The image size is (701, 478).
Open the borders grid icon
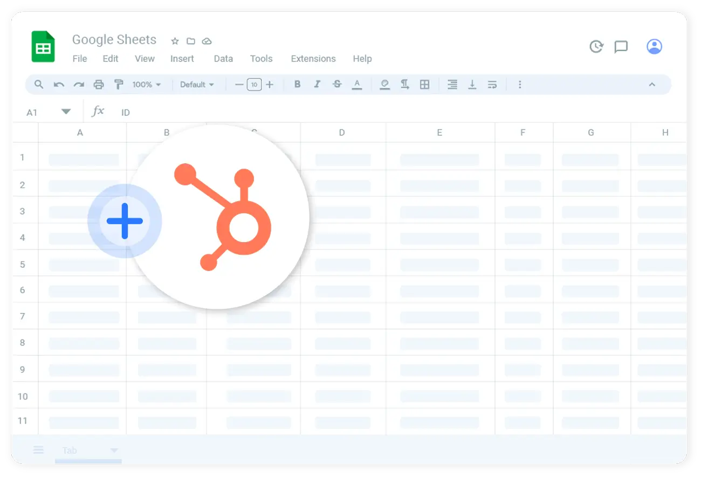coord(425,85)
